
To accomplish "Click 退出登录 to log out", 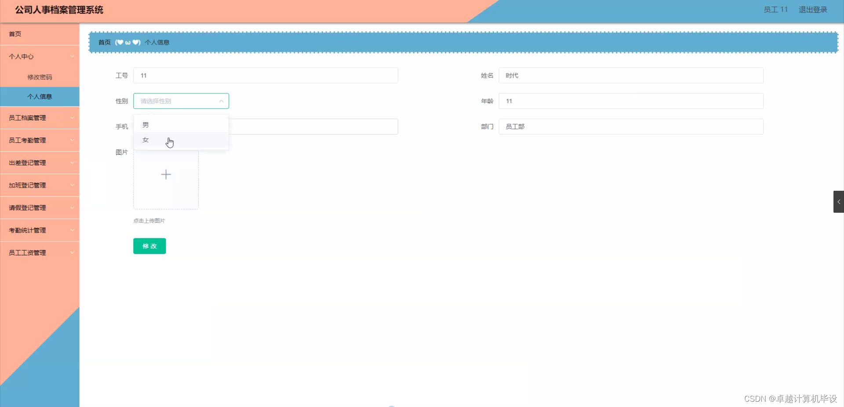I will click(x=812, y=9).
